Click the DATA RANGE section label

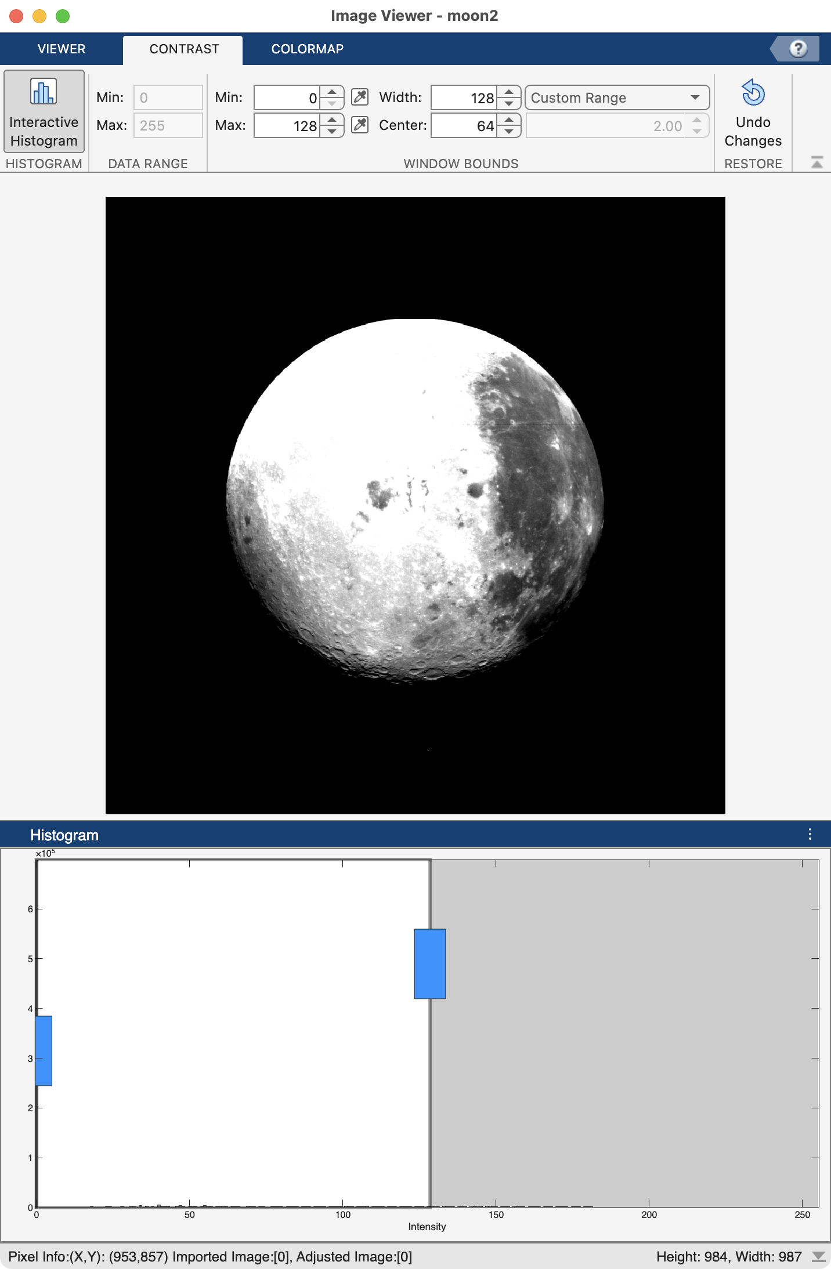pyautogui.click(x=148, y=164)
